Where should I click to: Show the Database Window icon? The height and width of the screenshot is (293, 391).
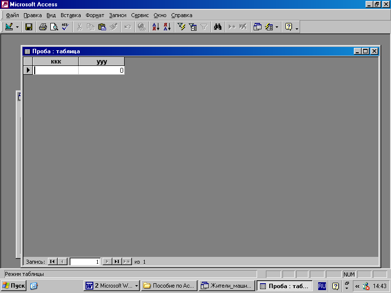click(x=258, y=27)
